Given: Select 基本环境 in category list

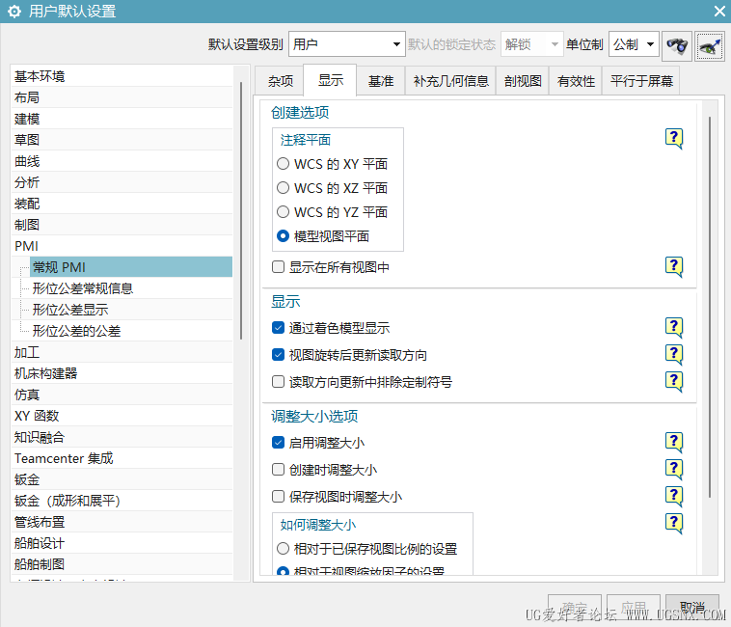Looking at the screenshot, I should [122, 76].
